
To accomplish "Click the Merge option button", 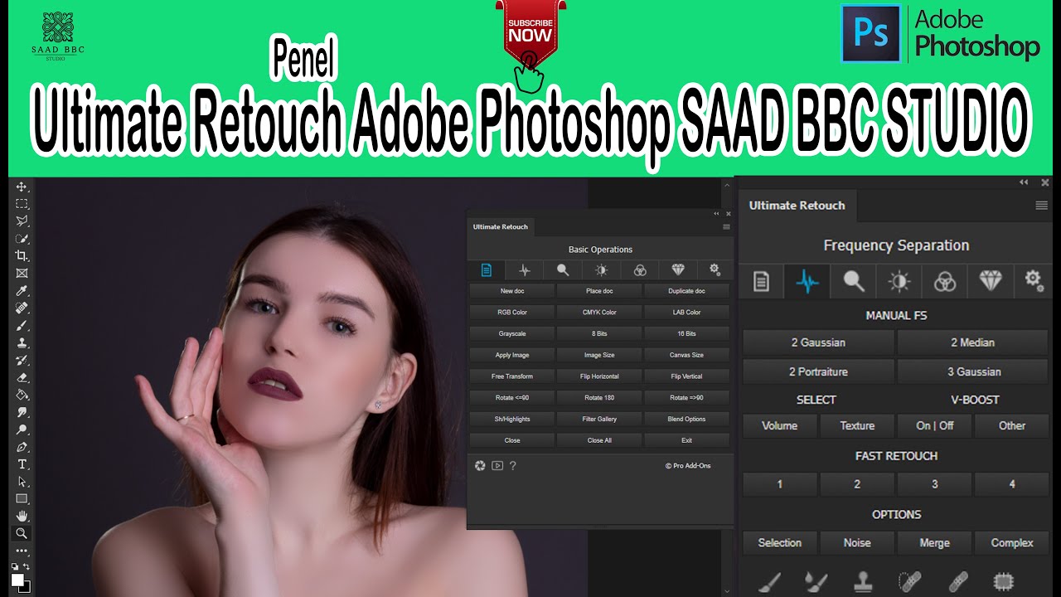I will (935, 543).
